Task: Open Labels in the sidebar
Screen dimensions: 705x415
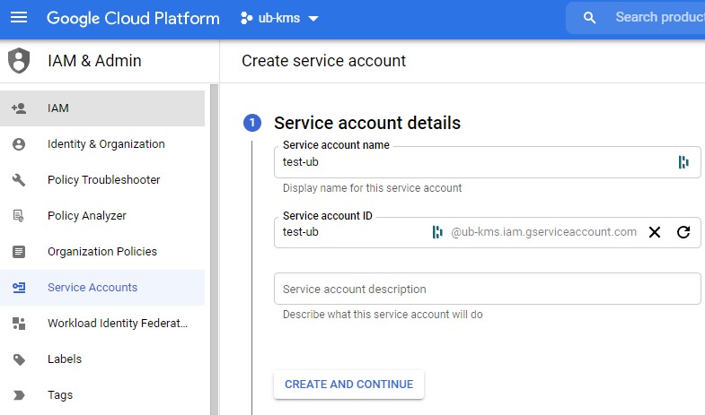Action: click(102, 359)
